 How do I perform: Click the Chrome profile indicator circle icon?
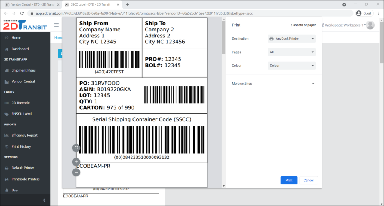344,4
